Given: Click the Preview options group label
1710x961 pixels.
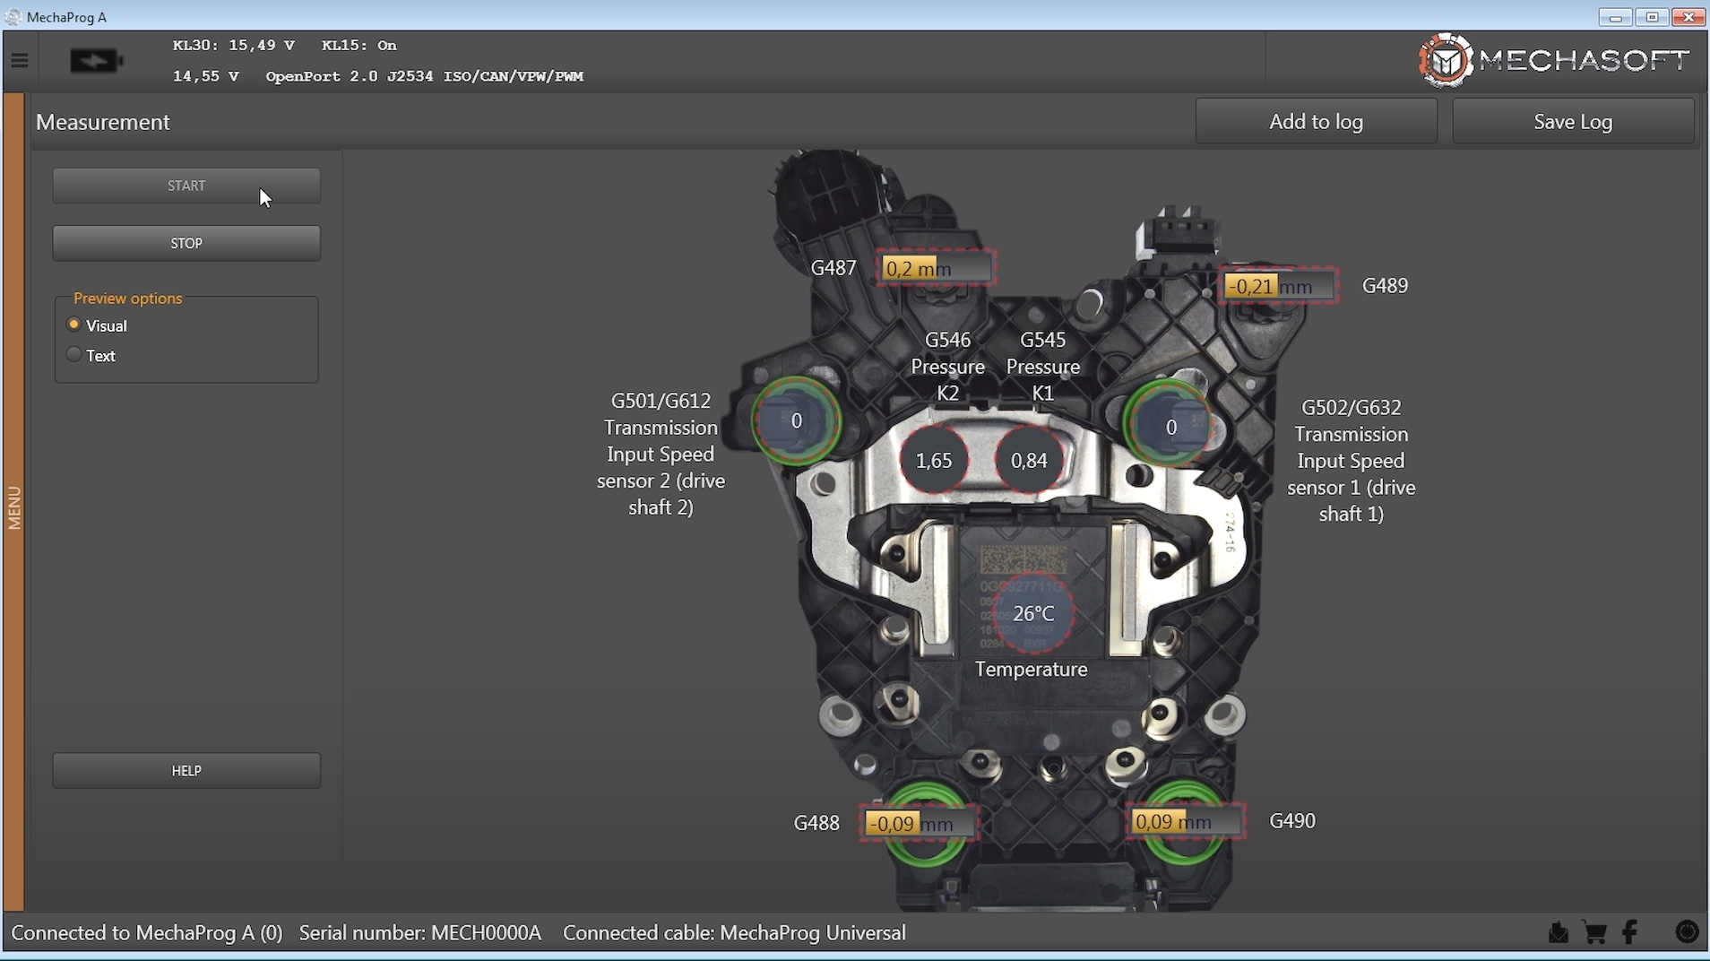Looking at the screenshot, I should pyautogui.click(x=127, y=299).
